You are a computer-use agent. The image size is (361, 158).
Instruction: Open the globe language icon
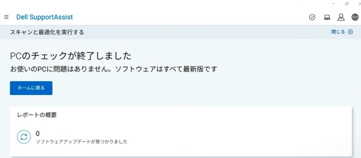pyautogui.click(x=355, y=17)
